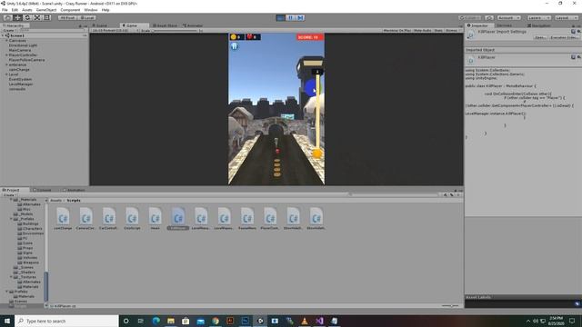
Task: Switch to the Console tab
Action: 42,190
